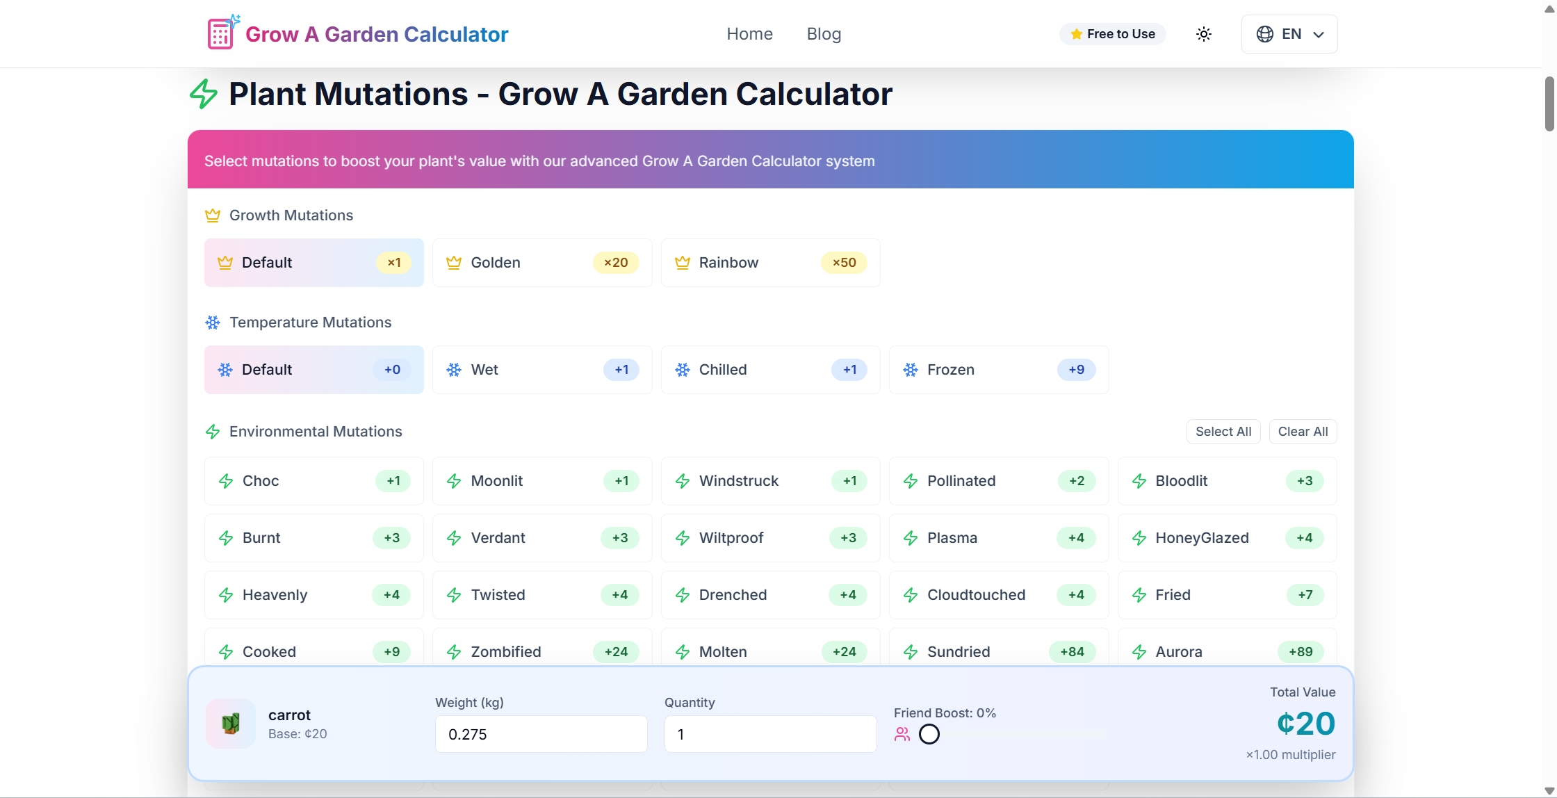Enable the Sundried +84 mutation
1557x798 pixels.
tap(999, 648)
